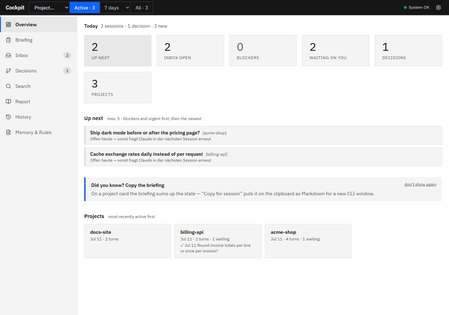Open the acme-shop project card
The width and height of the screenshot is (449, 315).
tap(308, 241)
